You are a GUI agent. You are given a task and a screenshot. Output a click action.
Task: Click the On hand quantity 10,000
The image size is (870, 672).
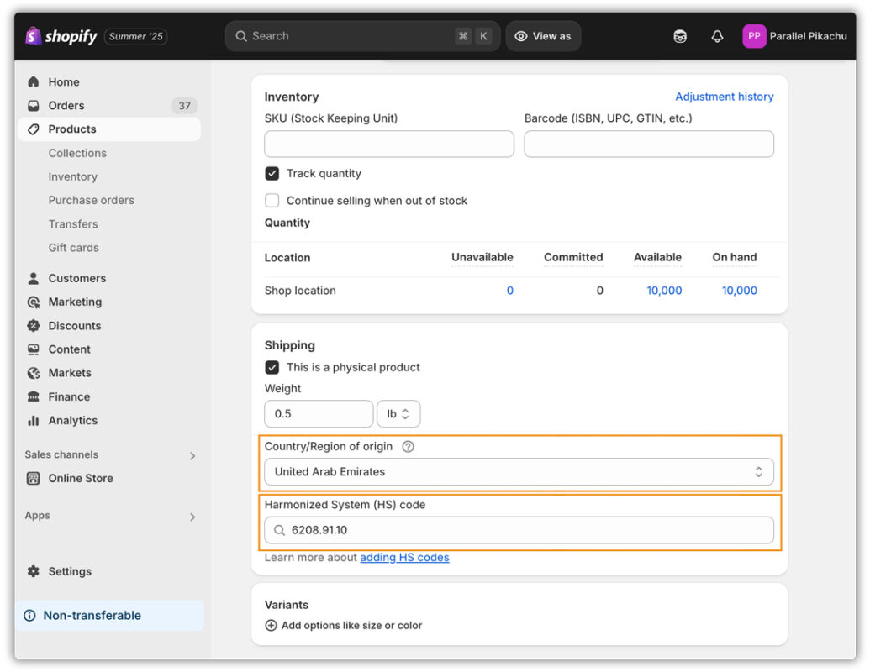pos(739,291)
